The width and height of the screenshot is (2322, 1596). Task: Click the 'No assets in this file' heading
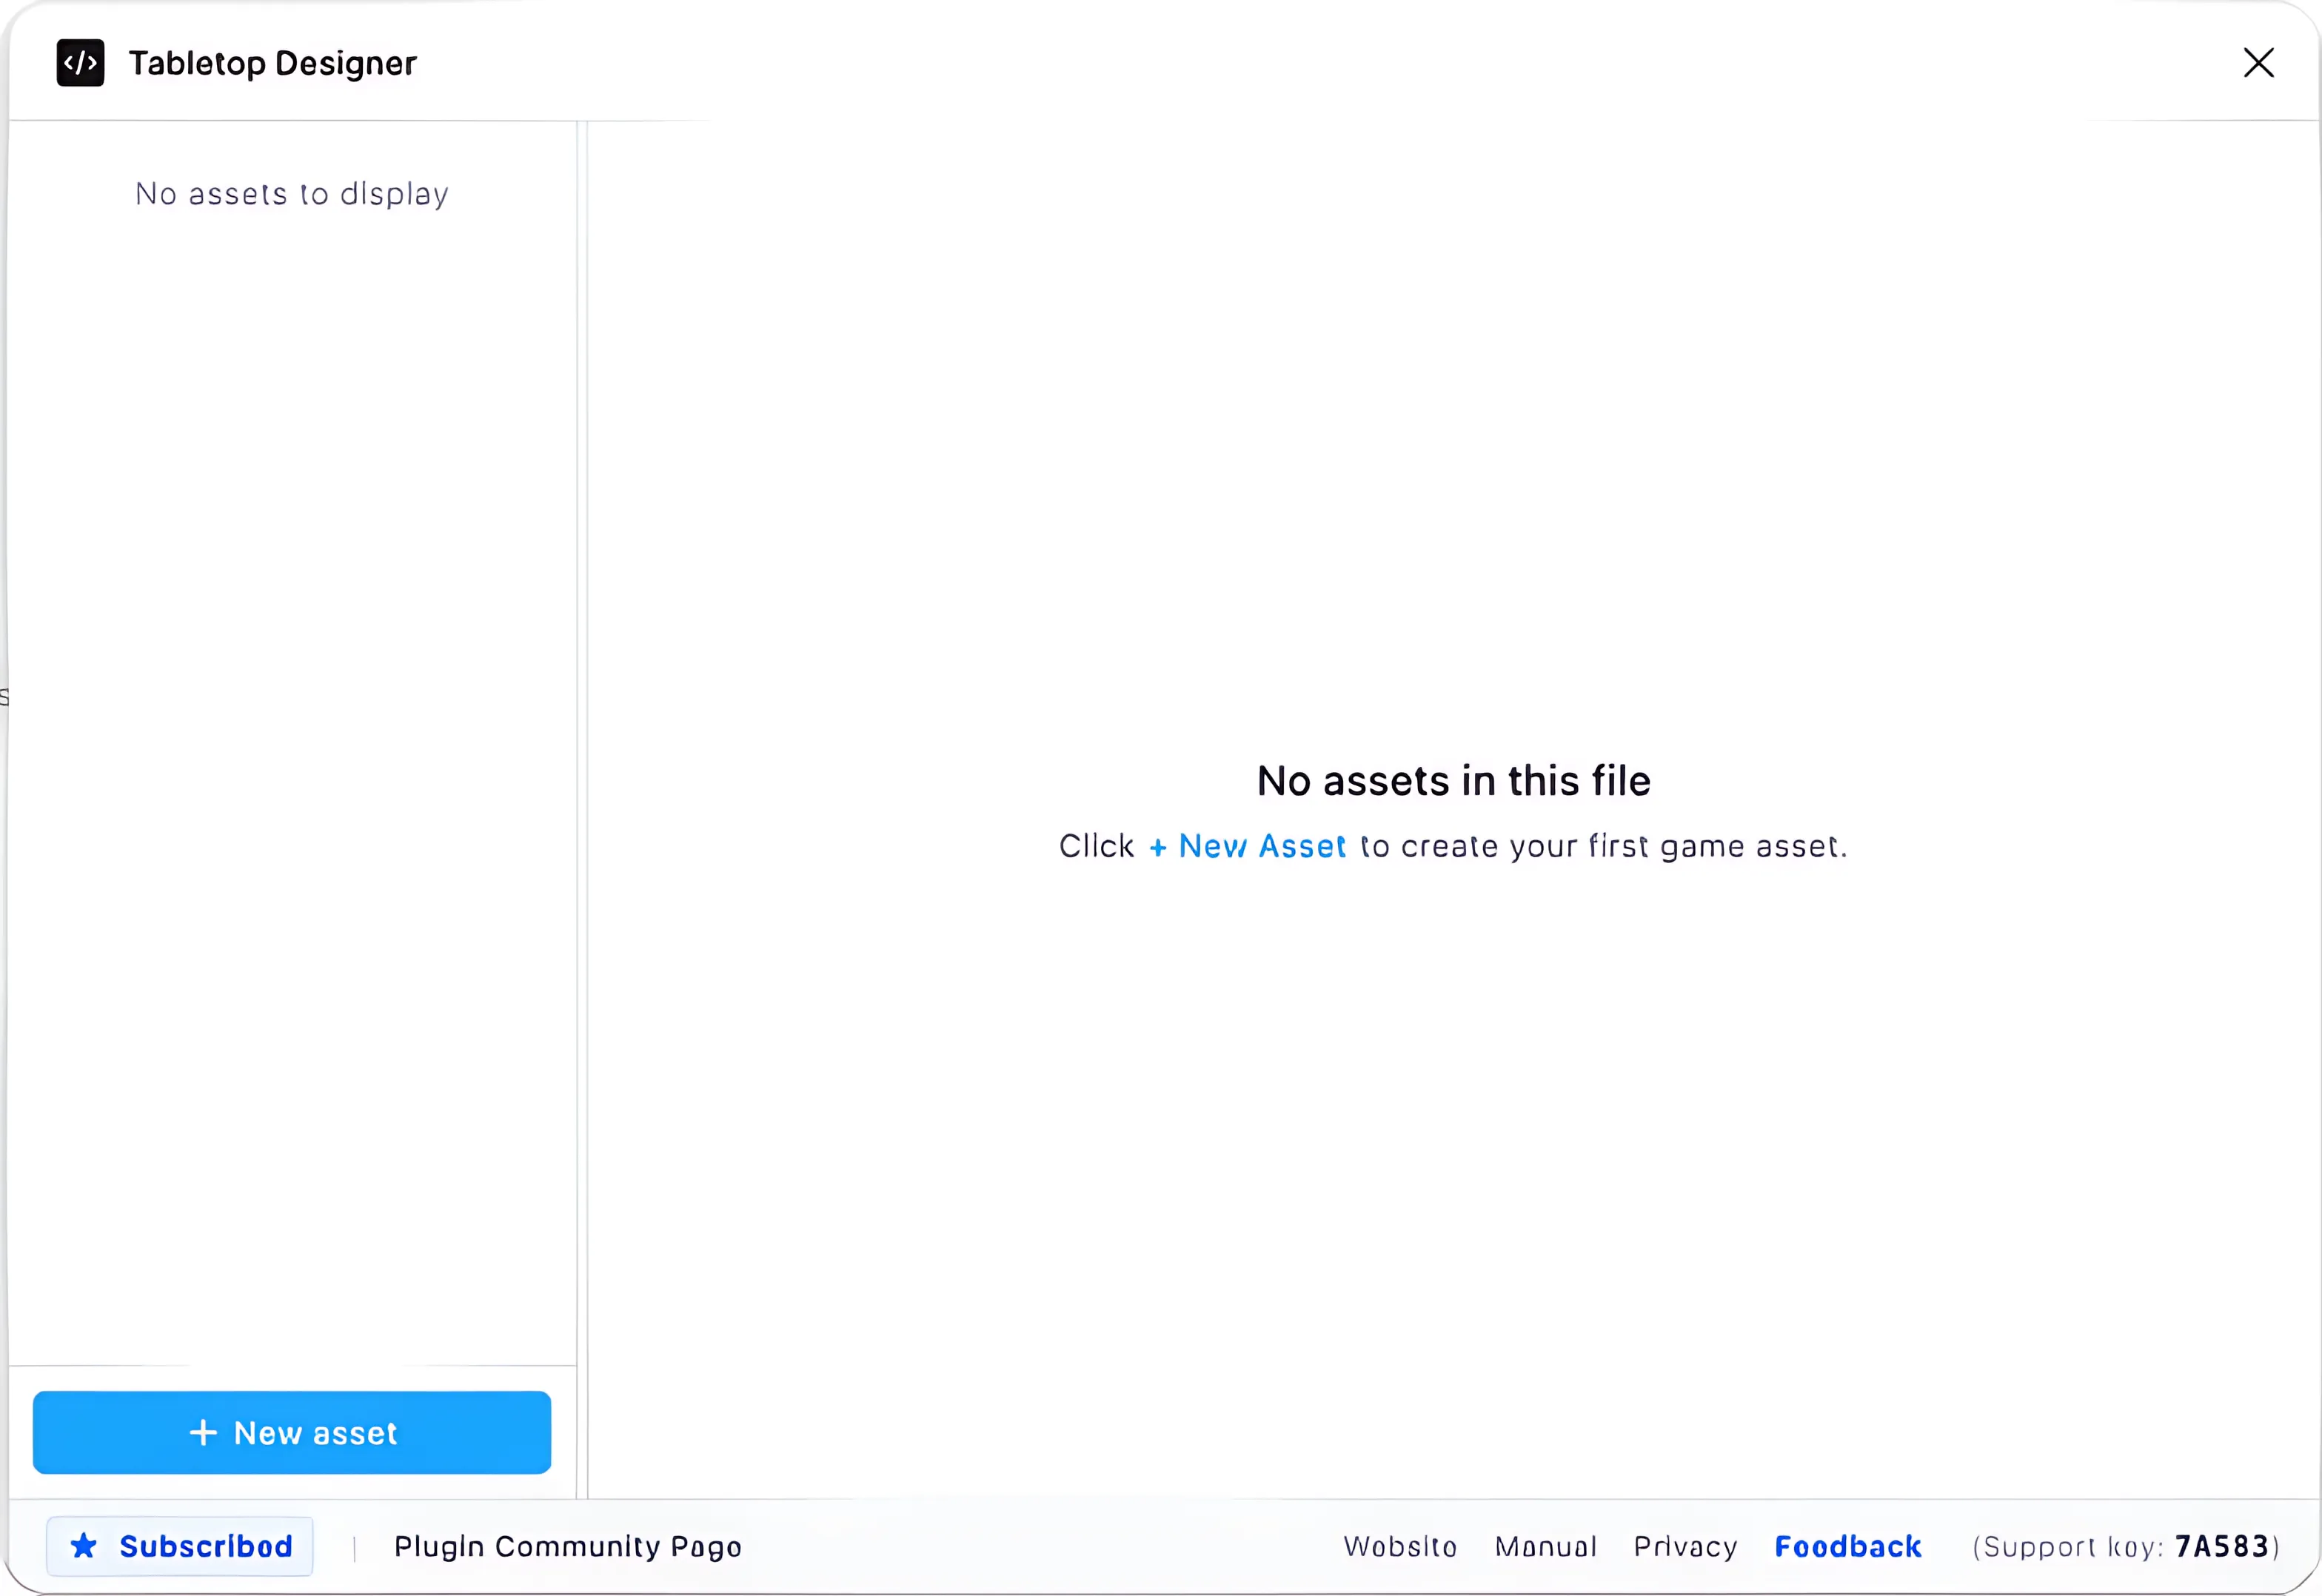tap(1453, 781)
